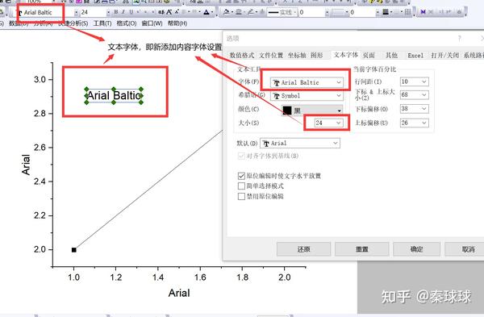Open the 快捷分析(S) menu
Viewport: 484px width, 317px height.
click(73, 23)
